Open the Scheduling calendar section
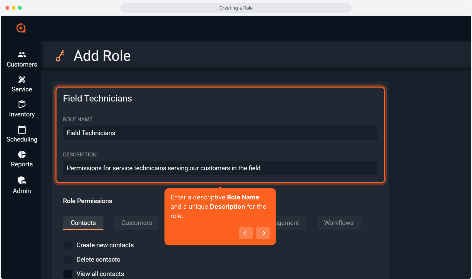 pos(22,134)
